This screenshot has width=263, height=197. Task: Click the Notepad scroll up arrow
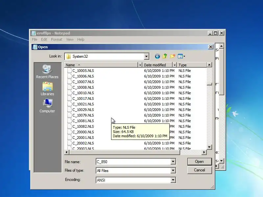(222, 46)
